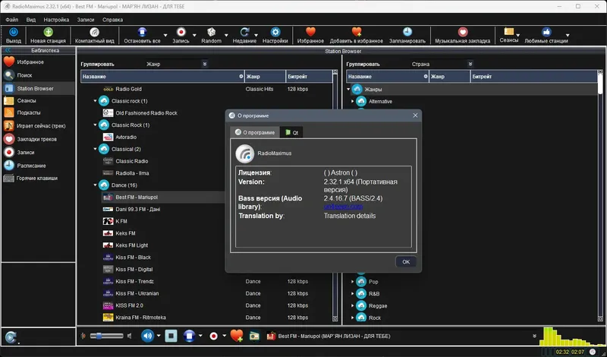The height and width of the screenshot is (357, 607).
Task: Click the bottom player record button
Action: [214, 336]
